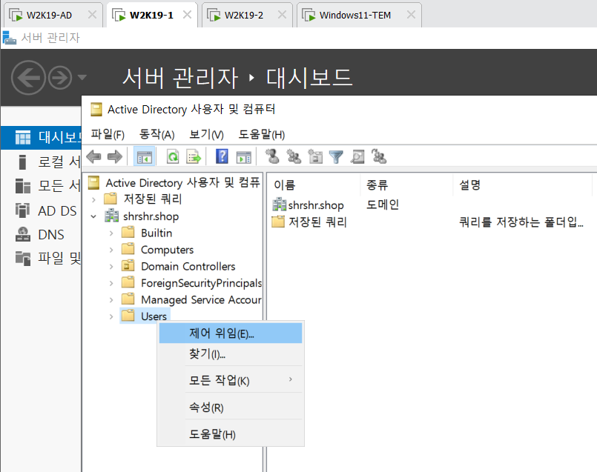Expand the Builtin tree node
Image resolution: width=597 pixels, height=472 pixels.
111,233
